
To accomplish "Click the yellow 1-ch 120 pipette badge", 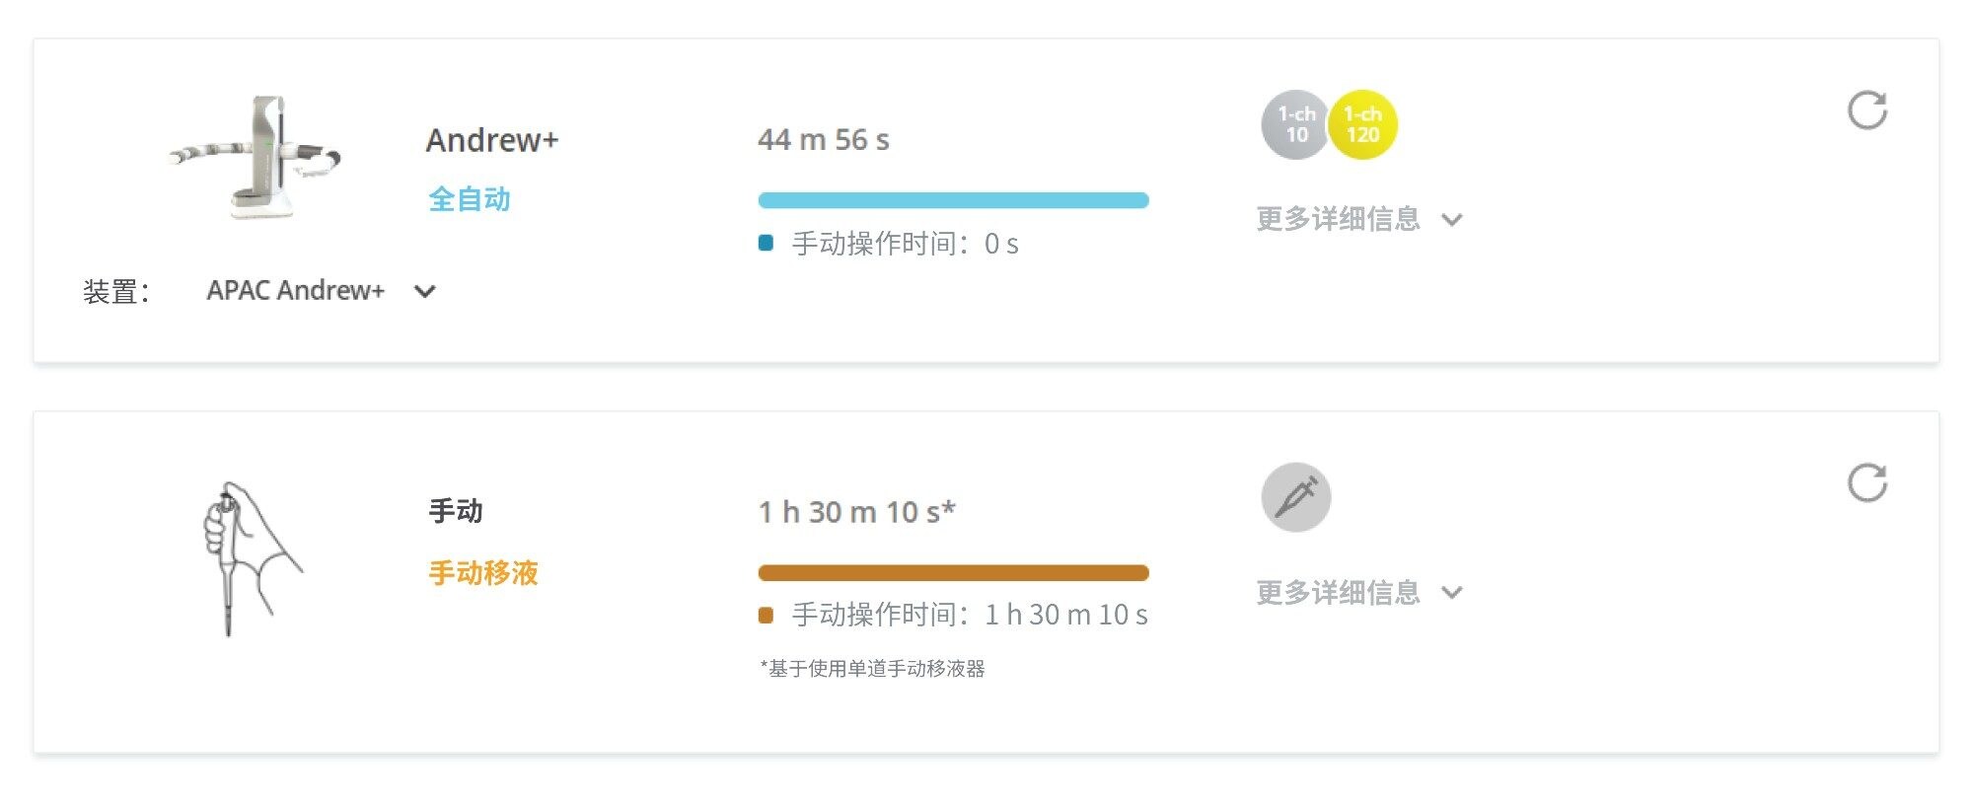I will (x=1363, y=125).
